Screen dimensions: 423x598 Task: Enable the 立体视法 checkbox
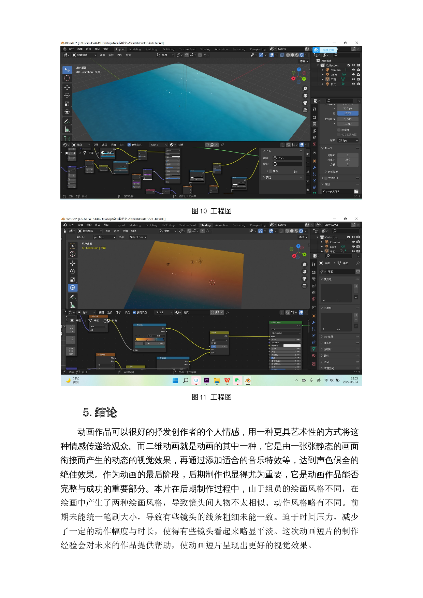pyautogui.click(x=326, y=178)
